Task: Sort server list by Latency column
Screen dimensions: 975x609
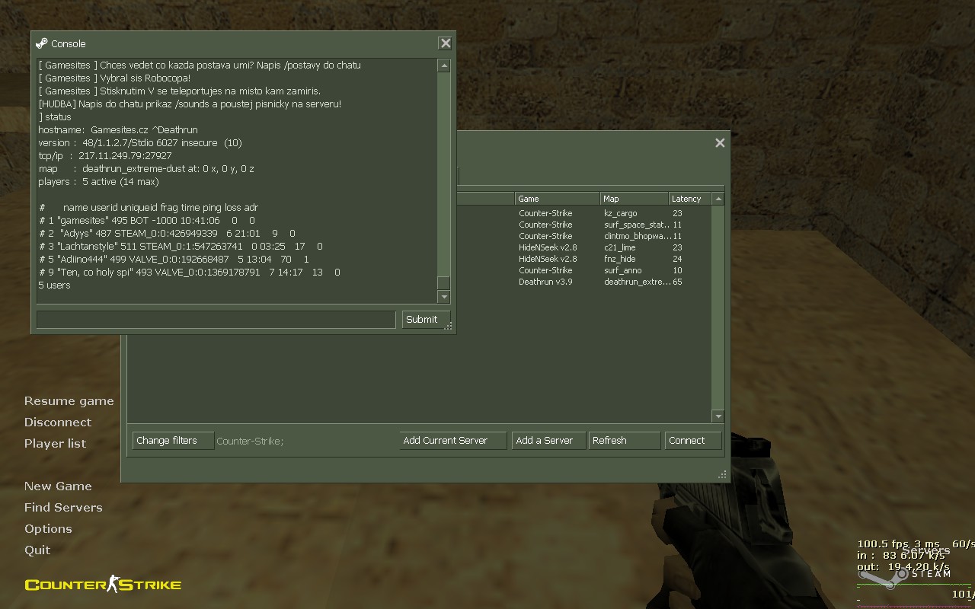Action: pos(690,199)
